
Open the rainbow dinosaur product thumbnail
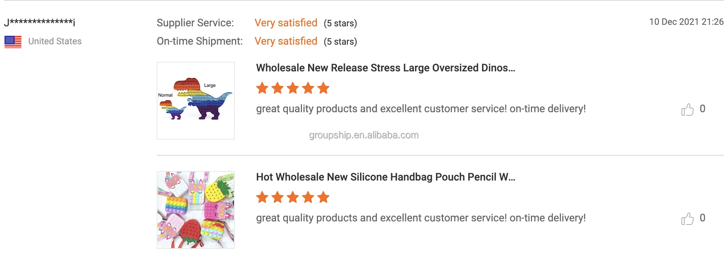coord(196,101)
